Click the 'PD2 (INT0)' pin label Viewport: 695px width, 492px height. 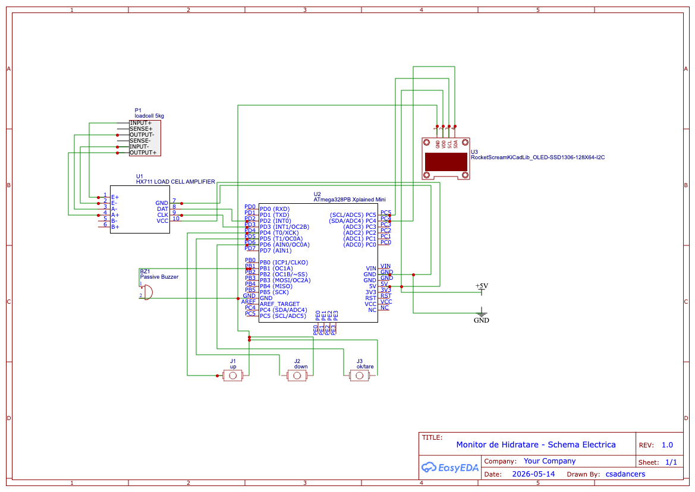[x=275, y=221]
